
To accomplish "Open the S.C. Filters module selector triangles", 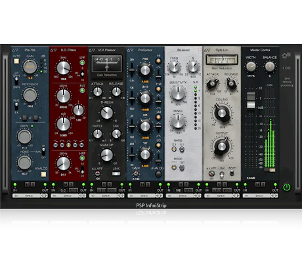I will click(53, 50).
